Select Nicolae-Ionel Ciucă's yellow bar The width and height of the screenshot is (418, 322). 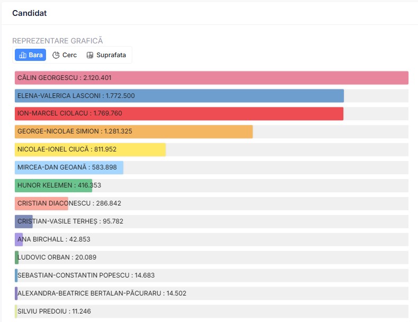[x=90, y=150]
